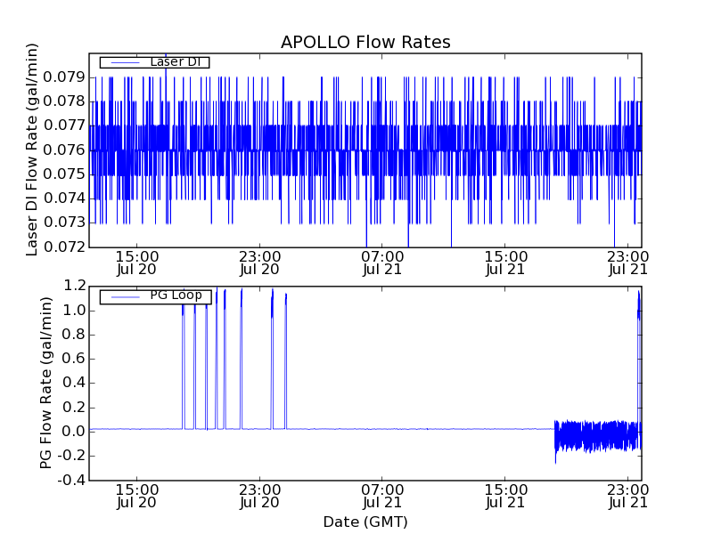This screenshot has height=534, width=713.
Task: Click the 'Laser DI Flow Rate (gal/min)' axis label
Action: 31,150
